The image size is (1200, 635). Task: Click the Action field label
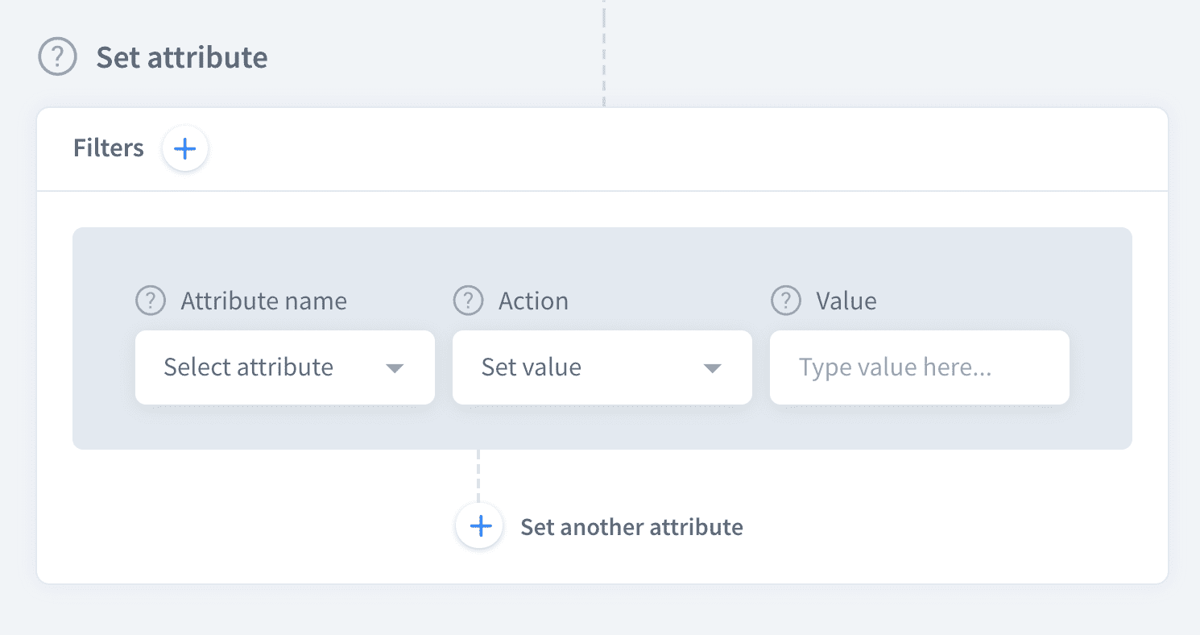click(x=533, y=301)
